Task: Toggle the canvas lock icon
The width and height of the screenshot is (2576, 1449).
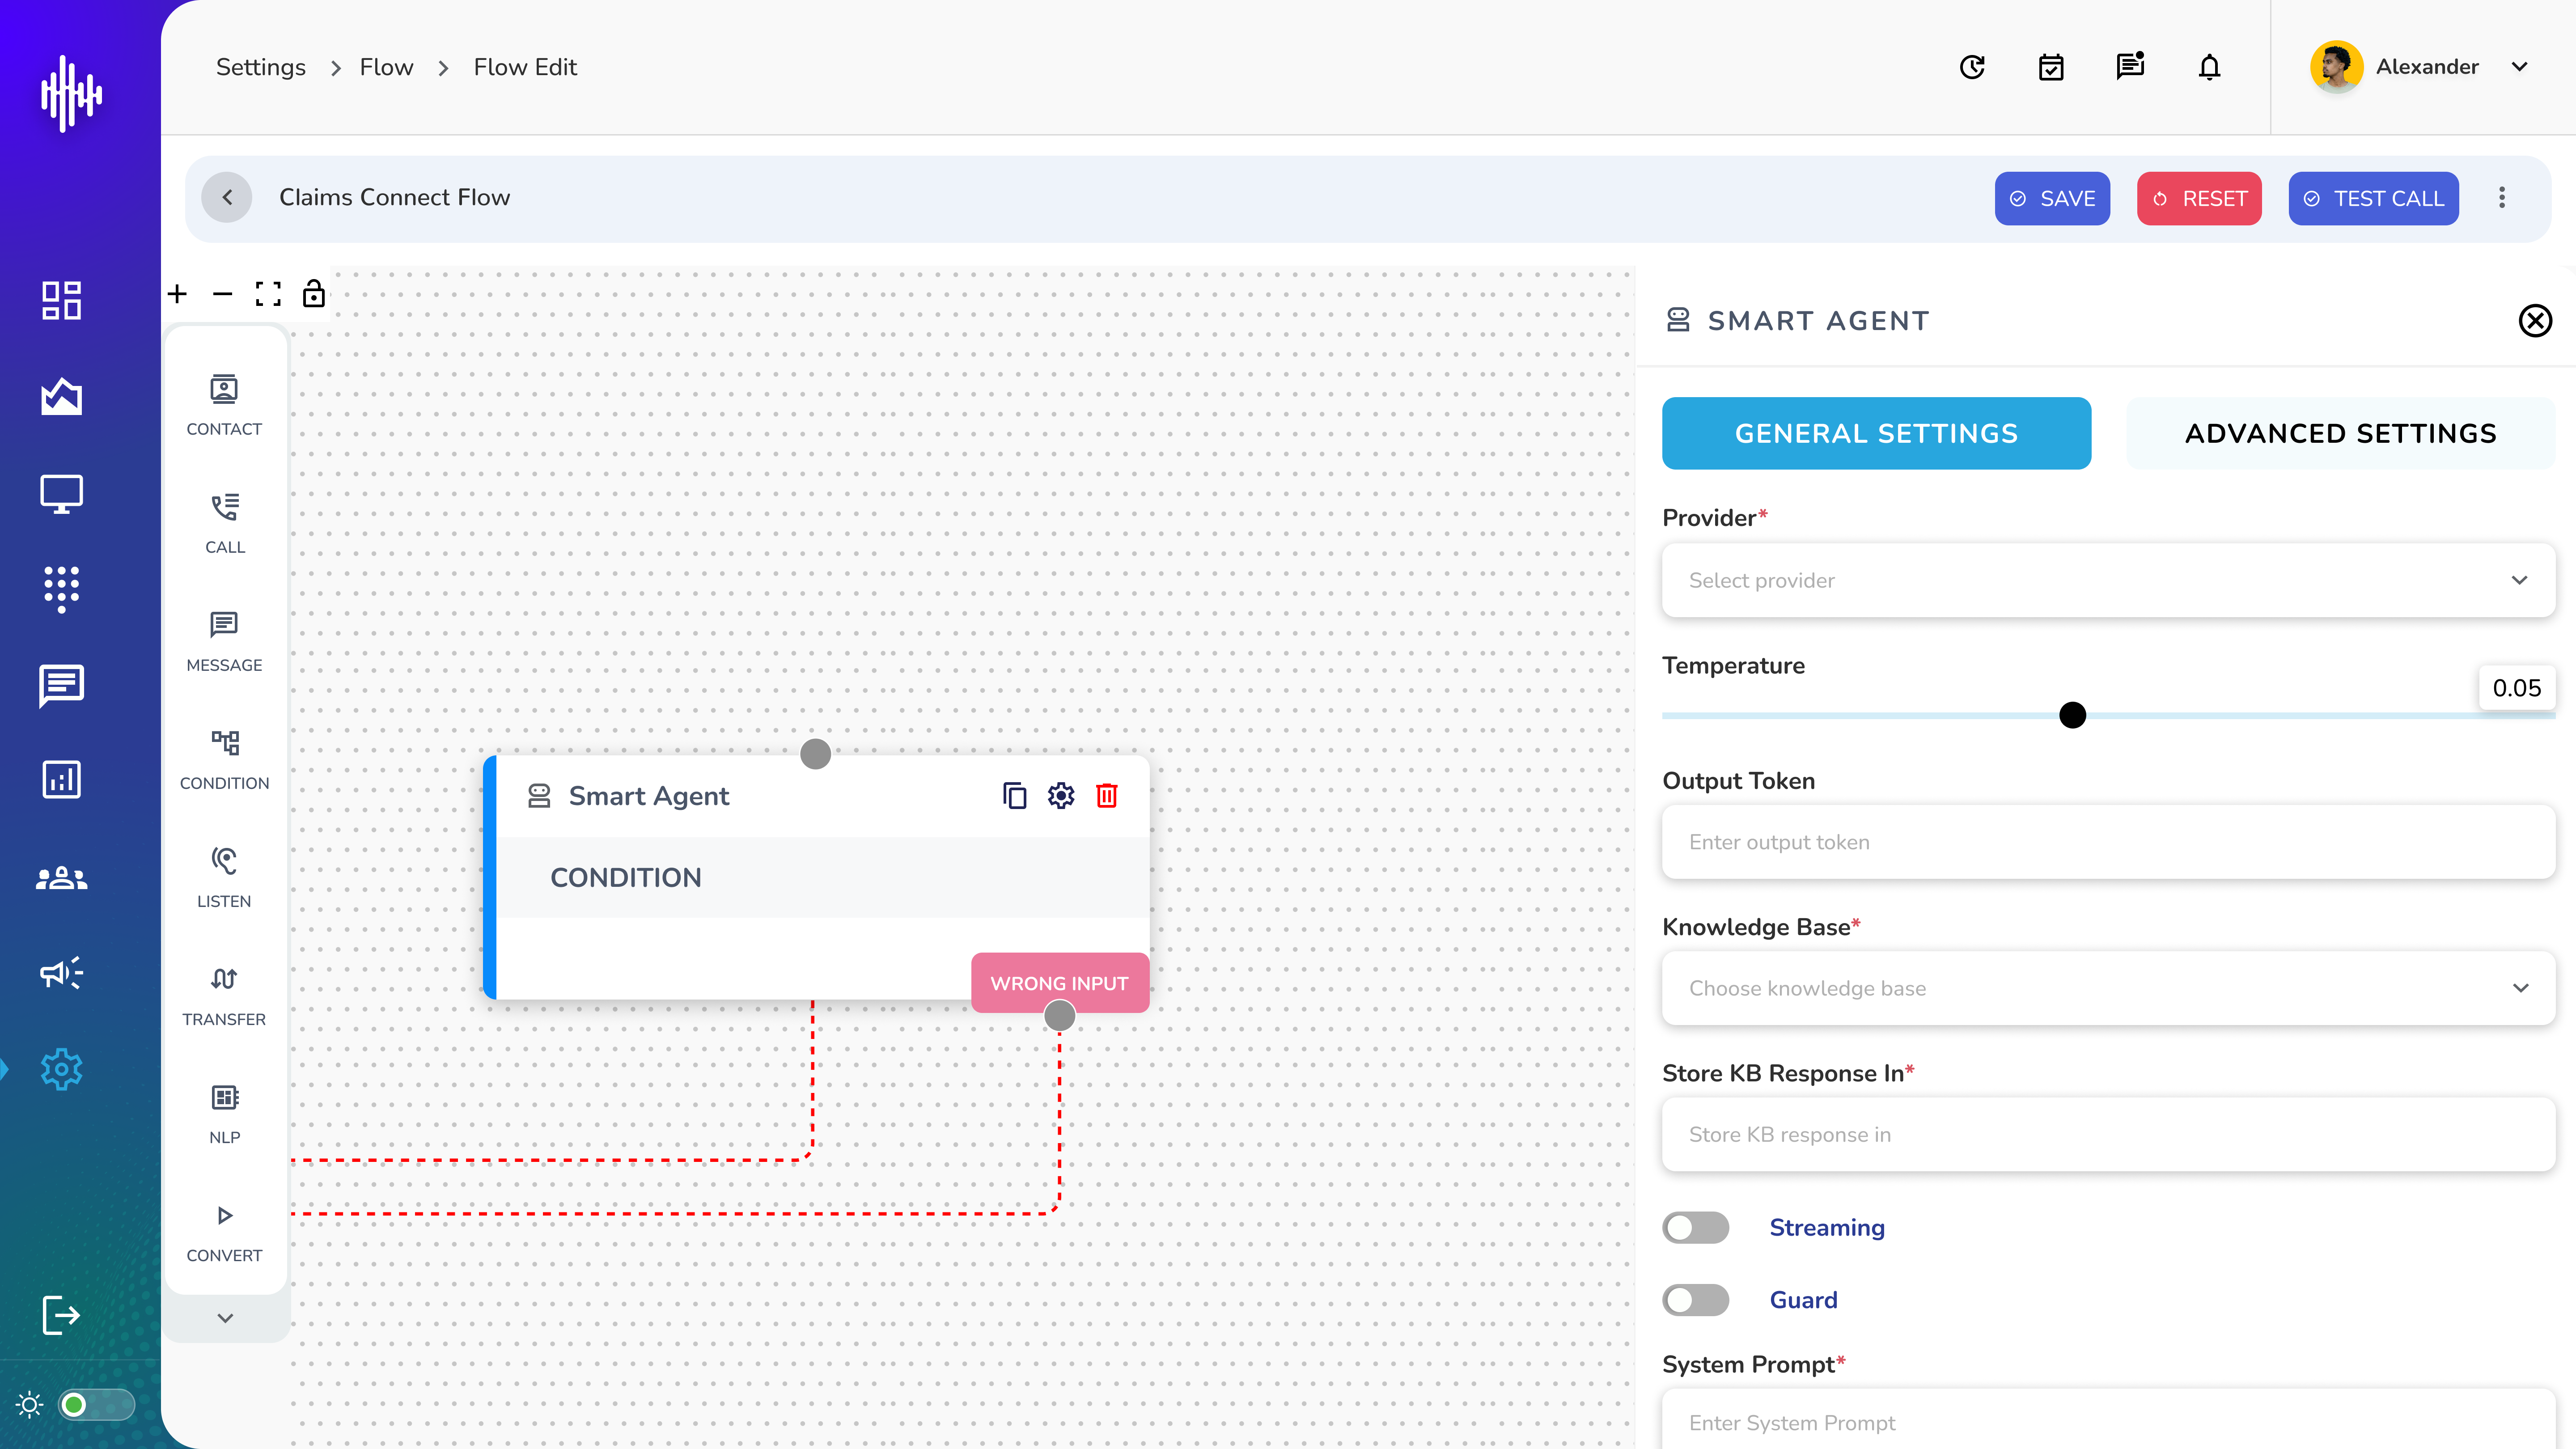Action: (x=314, y=293)
